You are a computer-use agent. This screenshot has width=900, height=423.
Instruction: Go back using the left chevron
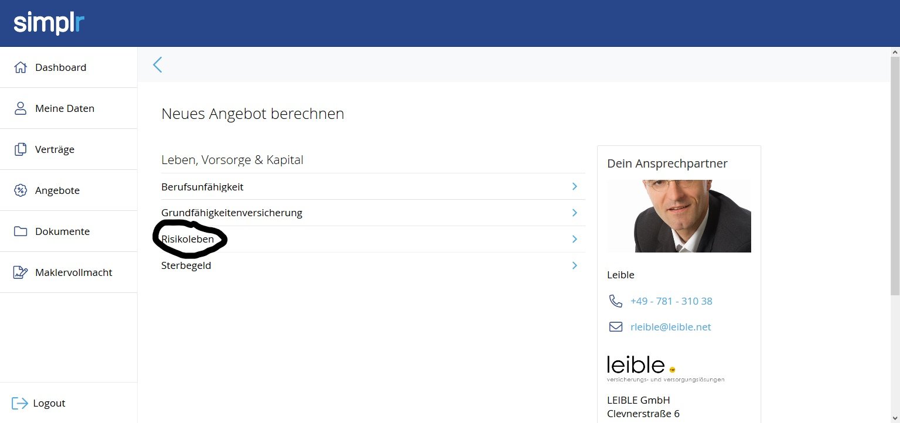(x=157, y=64)
